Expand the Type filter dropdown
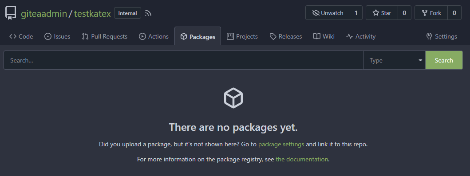This screenshot has height=176, width=470. tap(394, 60)
